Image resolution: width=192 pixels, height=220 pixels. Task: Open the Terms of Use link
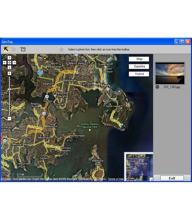tap(116, 179)
